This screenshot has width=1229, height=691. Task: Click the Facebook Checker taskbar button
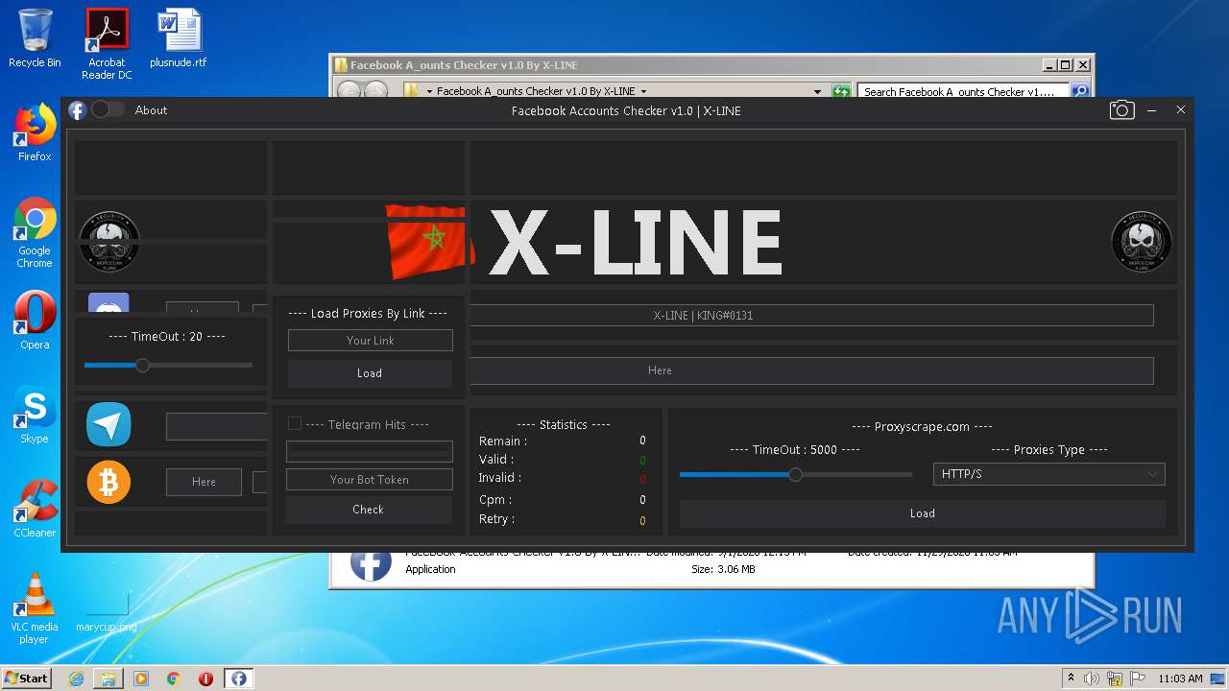click(238, 679)
